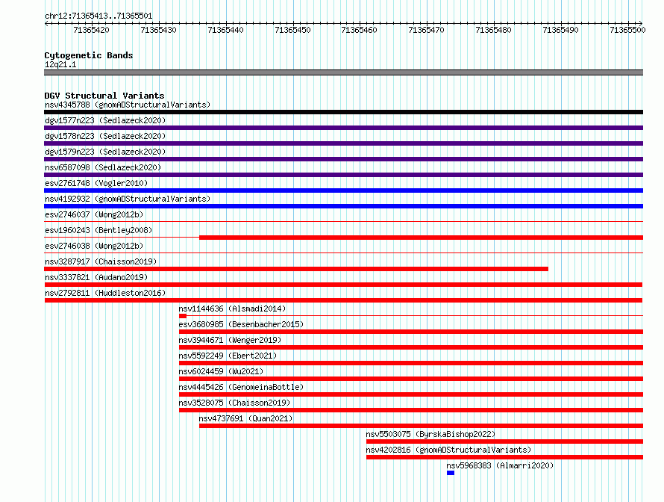This screenshot has height=502, width=664.
Task: Click the 12q21.1 band label
Action: click(x=60, y=64)
